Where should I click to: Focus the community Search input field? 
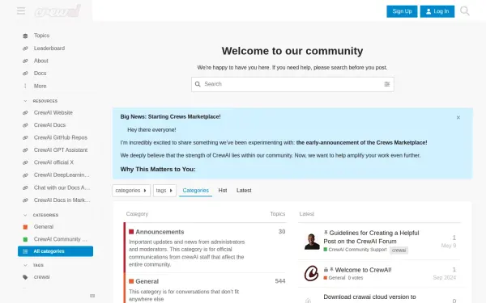pos(292,84)
